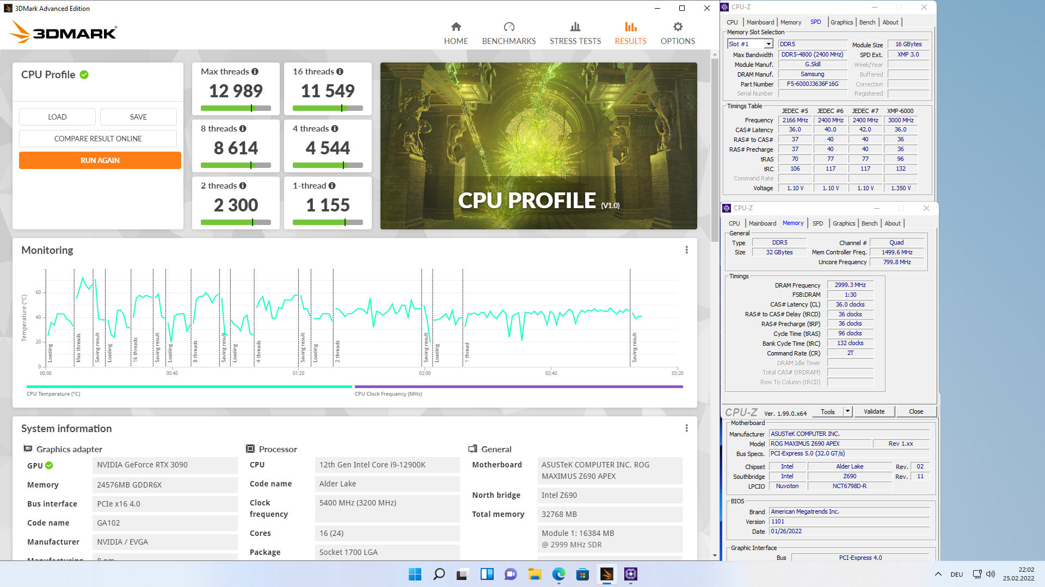
Task: Click the Graphics adapter section icon
Action: pos(28,449)
